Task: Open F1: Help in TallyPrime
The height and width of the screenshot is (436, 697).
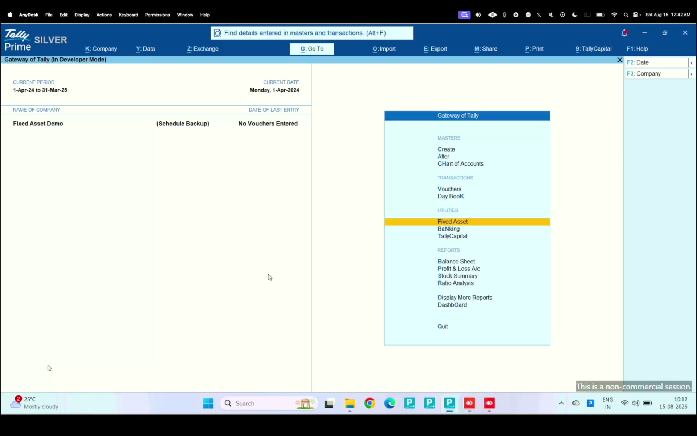Action: pyautogui.click(x=637, y=49)
